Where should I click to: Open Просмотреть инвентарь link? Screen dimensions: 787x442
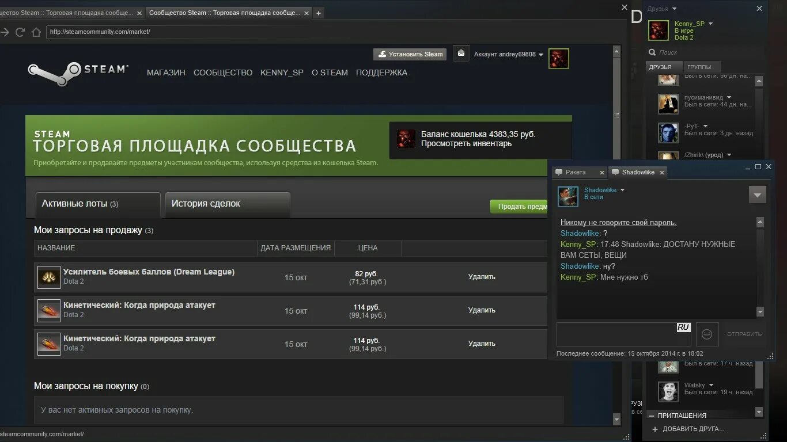(x=466, y=144)
